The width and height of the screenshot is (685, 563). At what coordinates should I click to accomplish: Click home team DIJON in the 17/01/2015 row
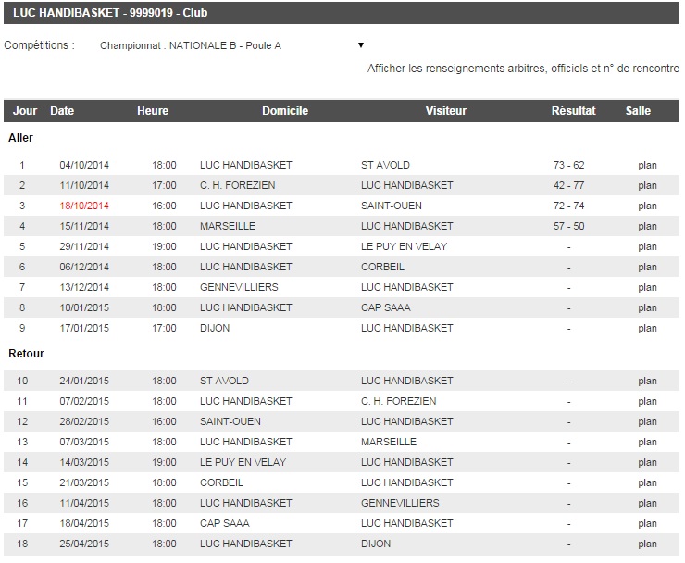tap(215, 329)
